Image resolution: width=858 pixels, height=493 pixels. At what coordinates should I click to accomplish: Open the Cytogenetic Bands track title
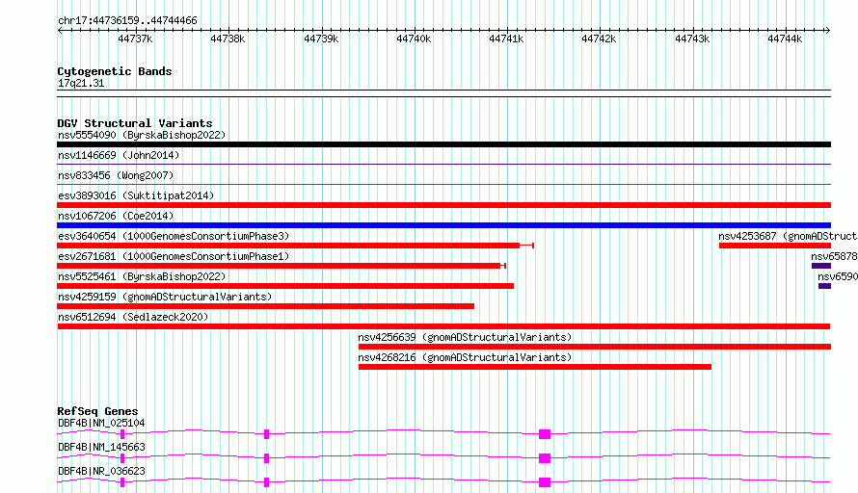[x=115, y=71]
